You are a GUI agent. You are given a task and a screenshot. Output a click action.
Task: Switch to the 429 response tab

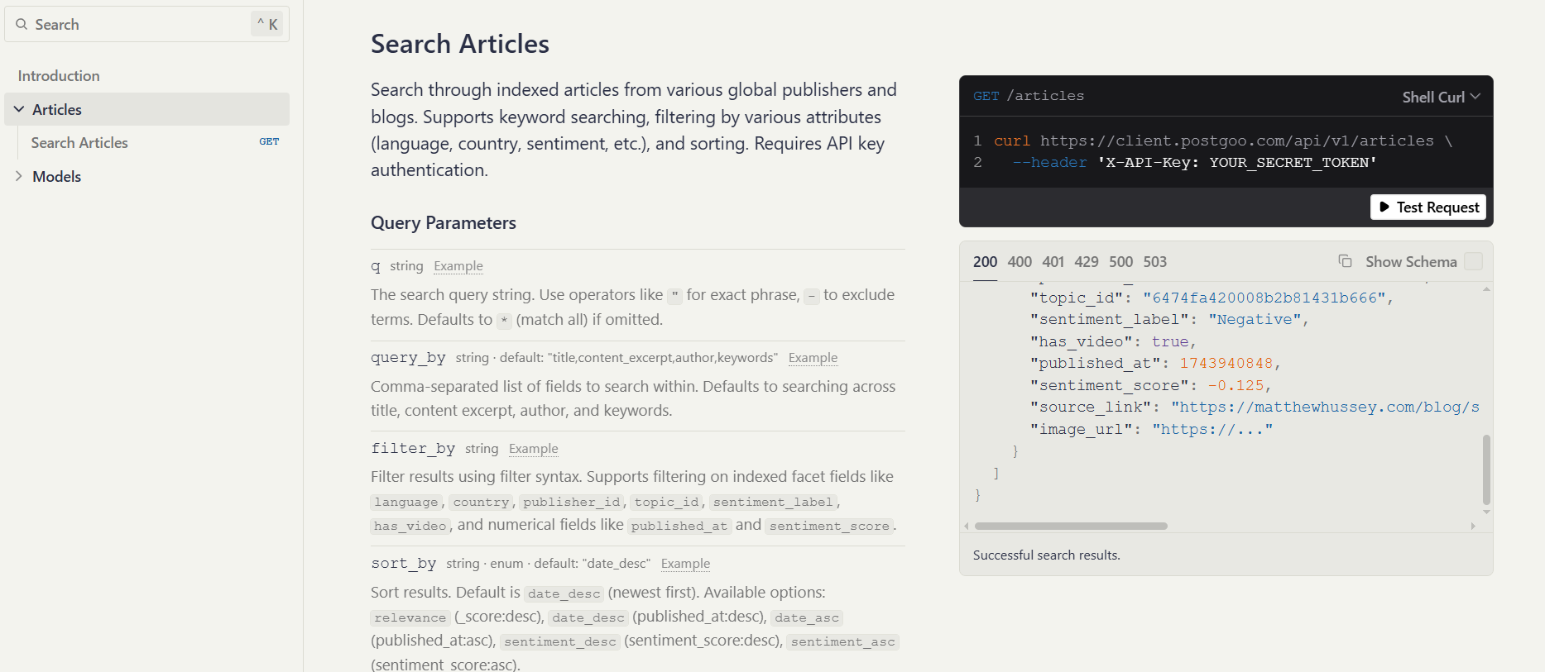1087,262
